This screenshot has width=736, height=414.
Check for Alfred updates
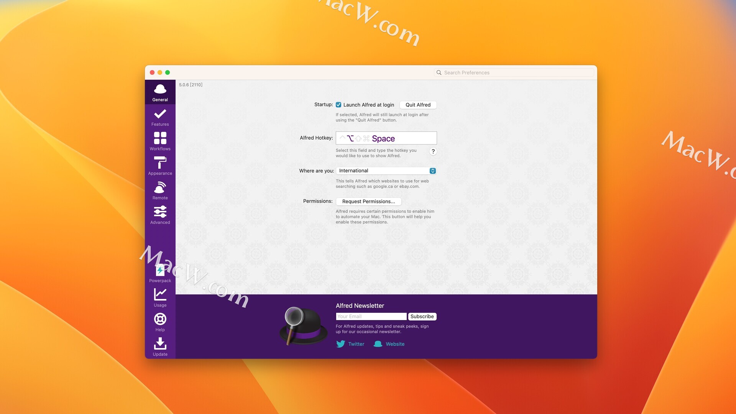tap(160, 346)
